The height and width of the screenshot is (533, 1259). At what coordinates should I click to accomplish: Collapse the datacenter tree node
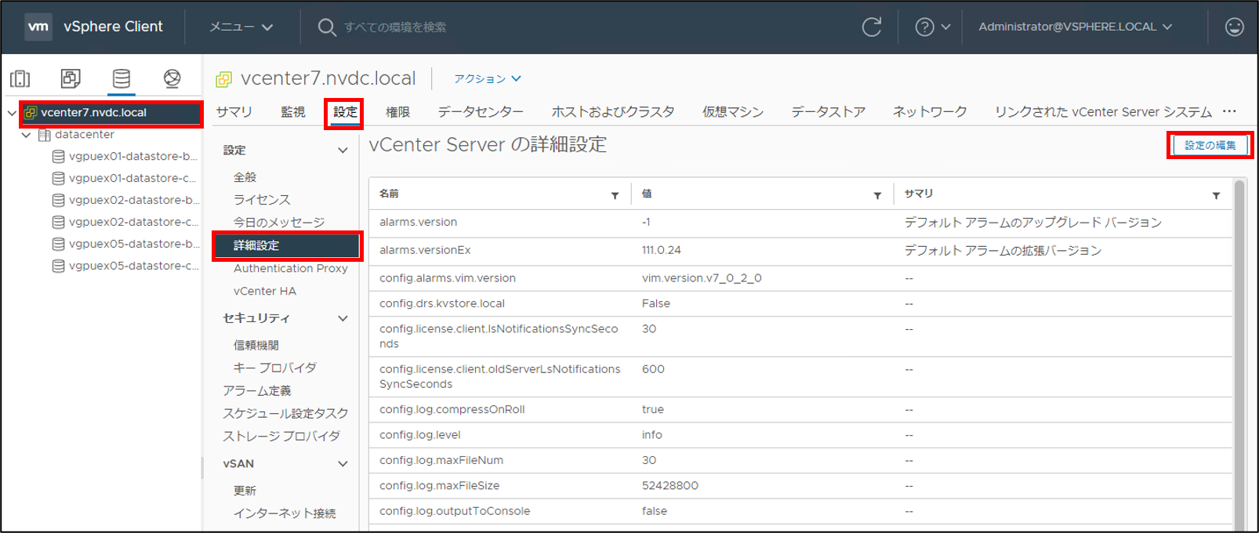[x=26, y=135]
